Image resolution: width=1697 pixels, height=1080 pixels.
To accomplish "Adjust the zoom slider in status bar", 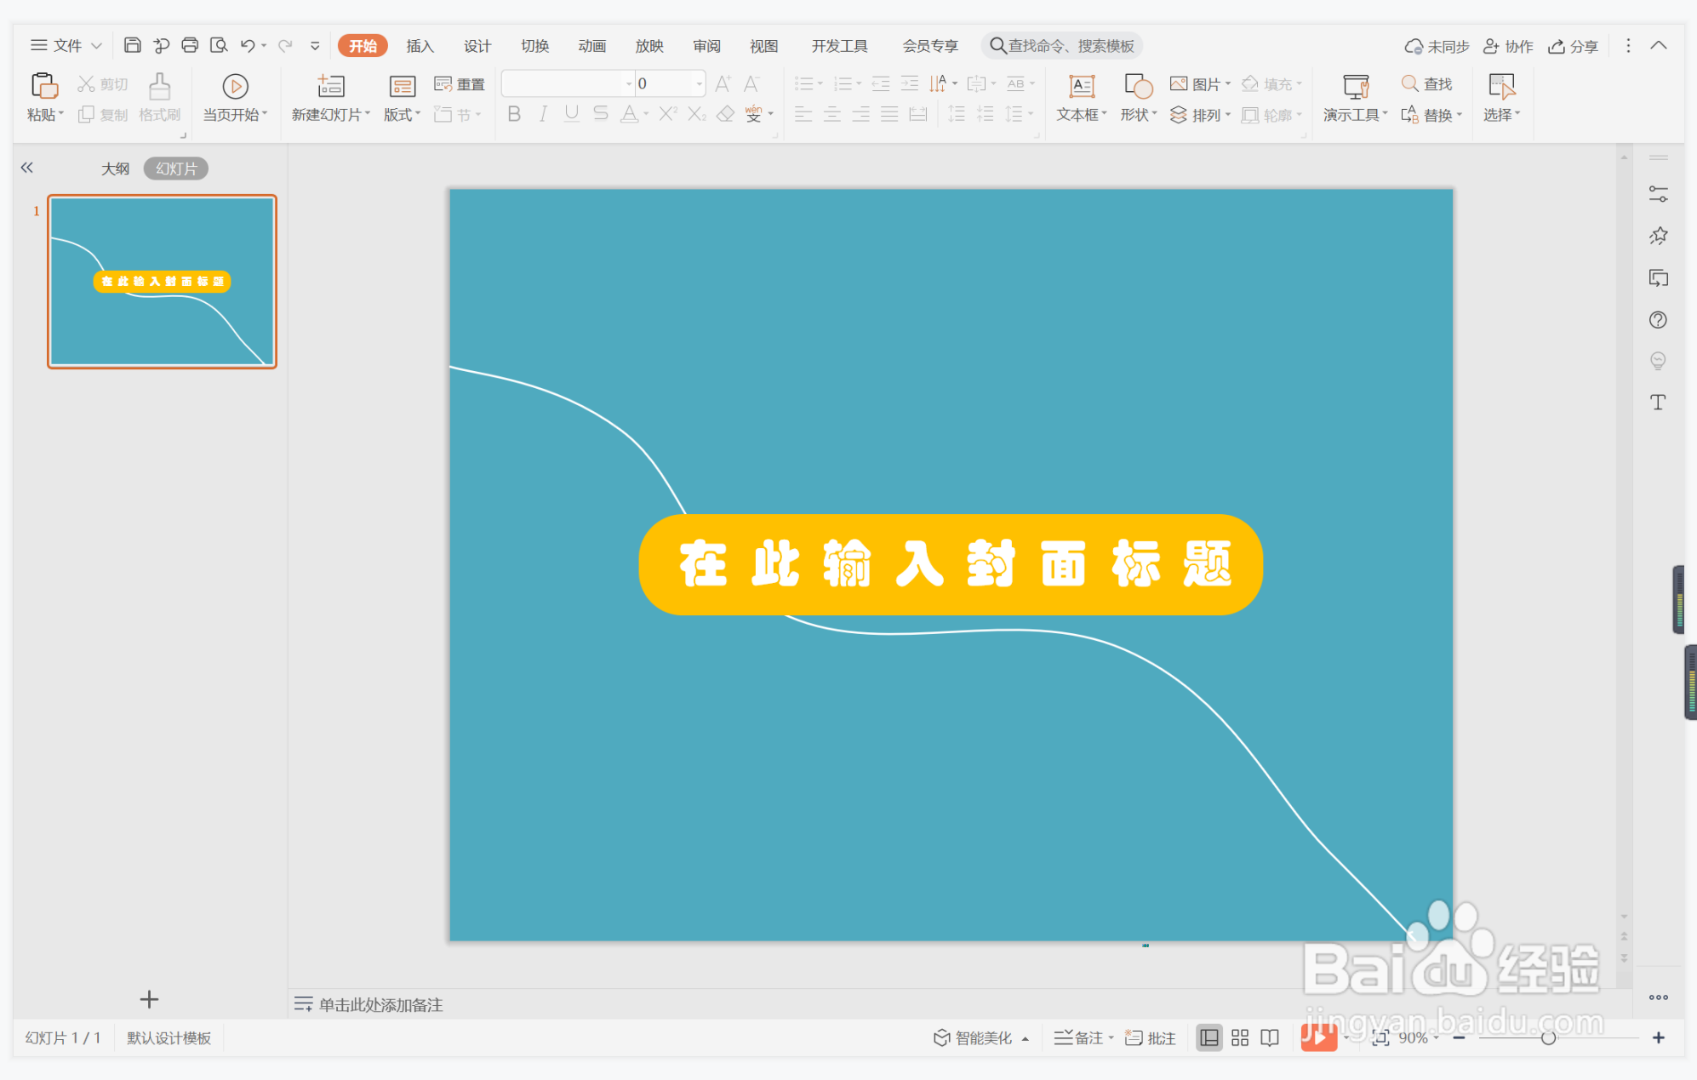I will pos(1549,1037).
